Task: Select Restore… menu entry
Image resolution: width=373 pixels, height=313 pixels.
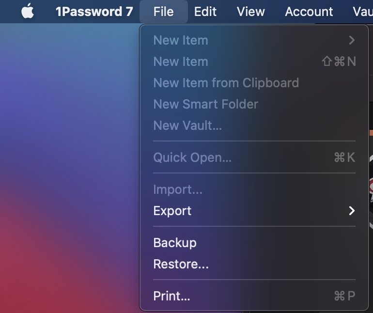Action: coord(254,264)
